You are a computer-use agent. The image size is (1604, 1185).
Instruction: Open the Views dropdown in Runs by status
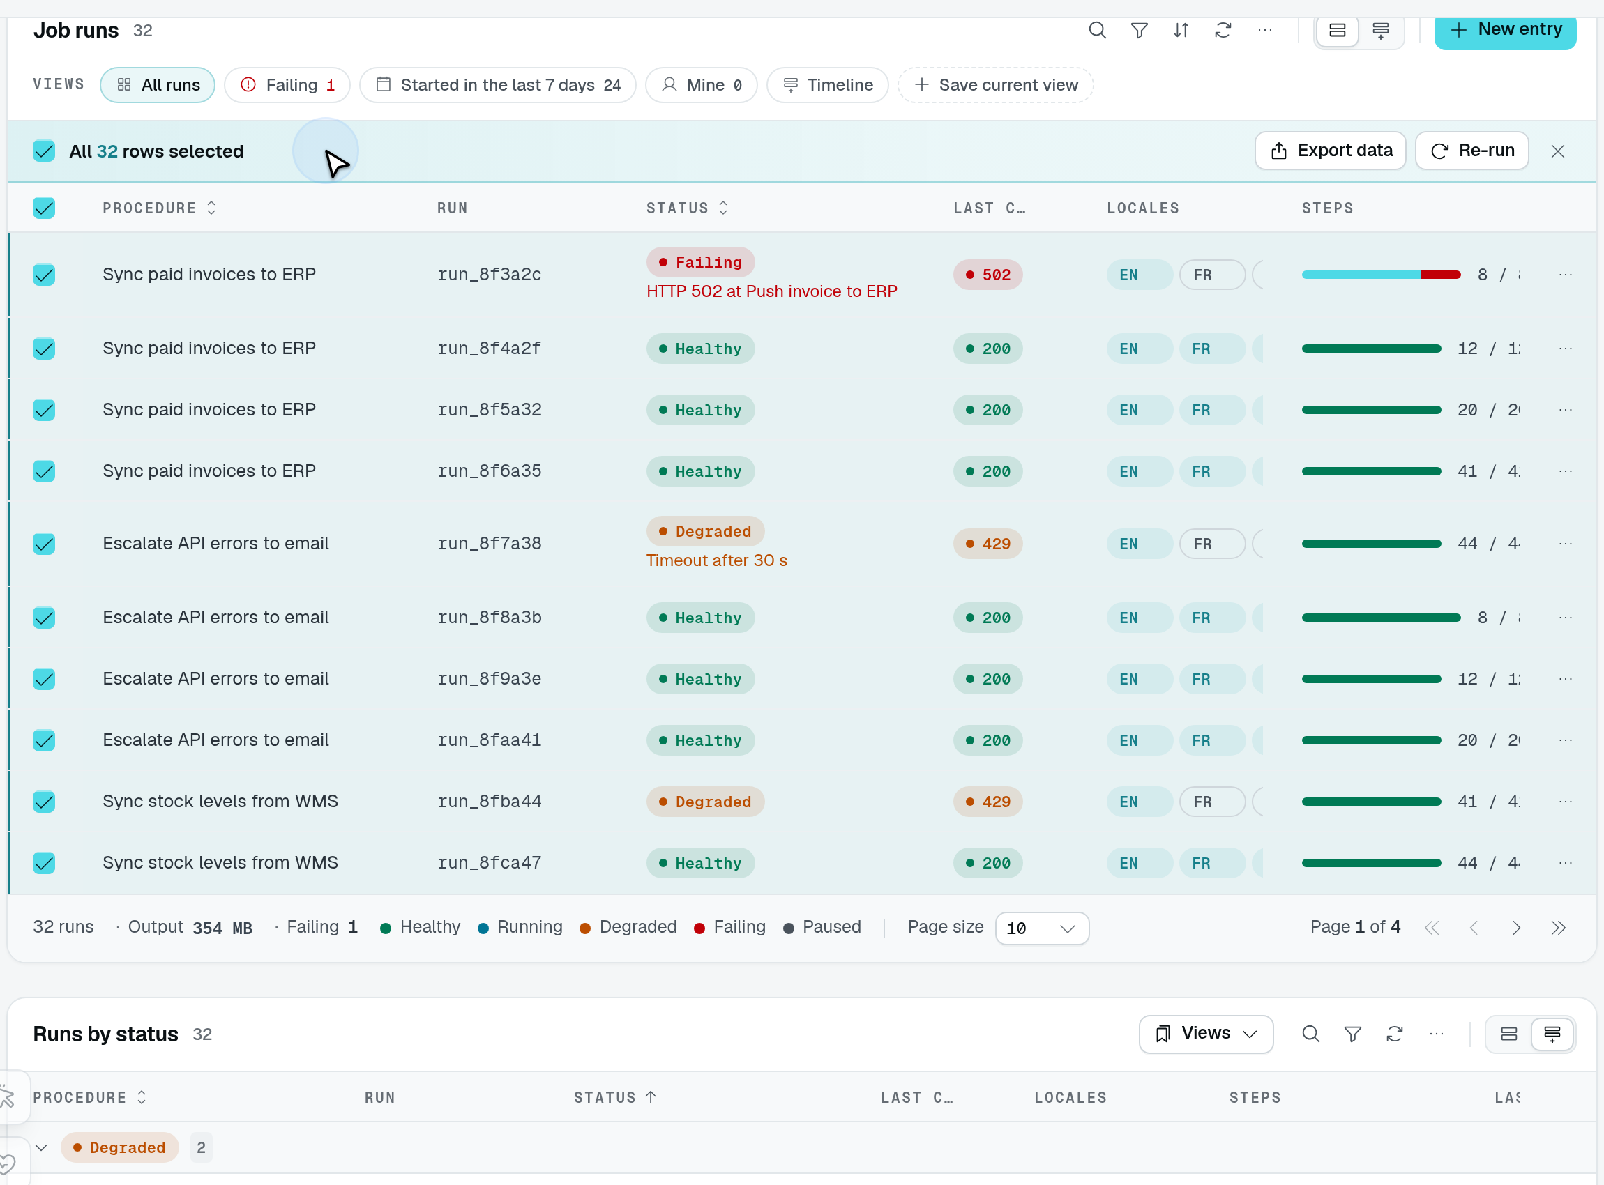point(1206,1034)
